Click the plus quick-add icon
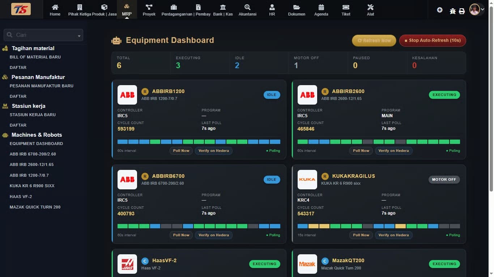Screen dimensions: 494x277 tap(439, 10)
